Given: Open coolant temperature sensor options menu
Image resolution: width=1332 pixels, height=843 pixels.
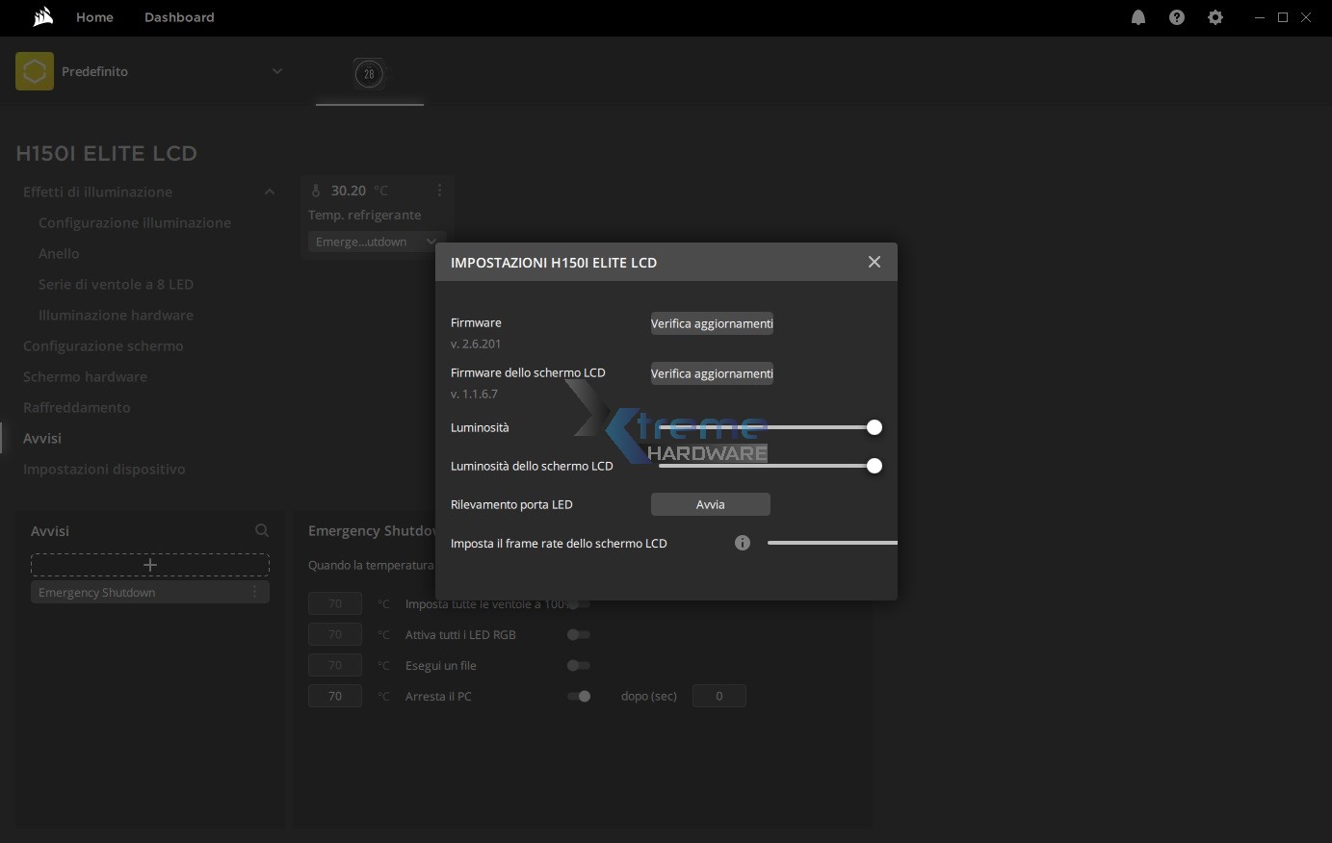Looking at the screenshot, I should [x=439, y=191].
